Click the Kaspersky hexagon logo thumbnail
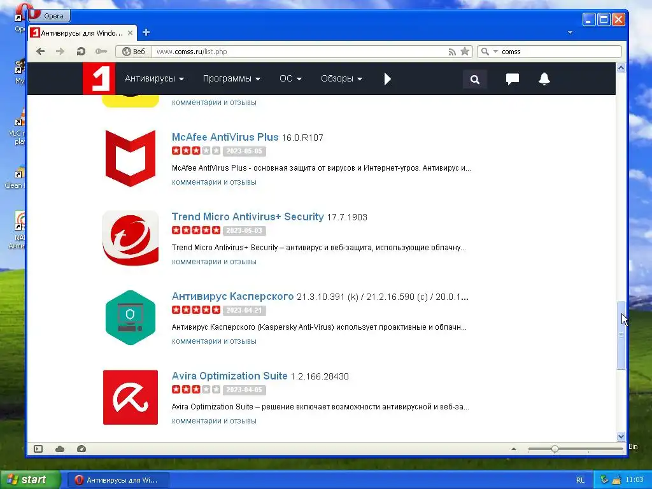Viewport: 652px width, 489px height. (x=131, y=318)
